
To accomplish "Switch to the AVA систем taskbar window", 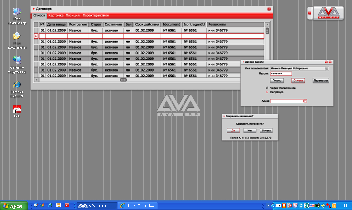I will pos(97,206).
